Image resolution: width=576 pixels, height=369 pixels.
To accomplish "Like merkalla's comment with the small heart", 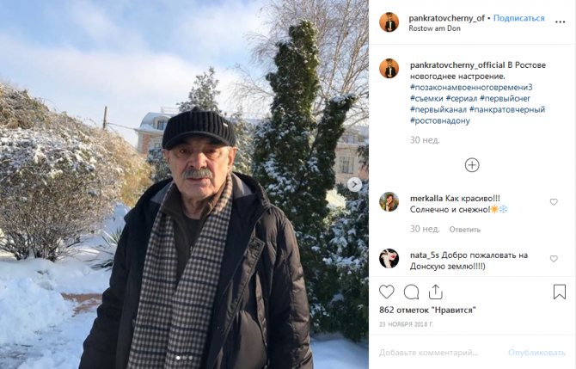I will tap(554, 202).
